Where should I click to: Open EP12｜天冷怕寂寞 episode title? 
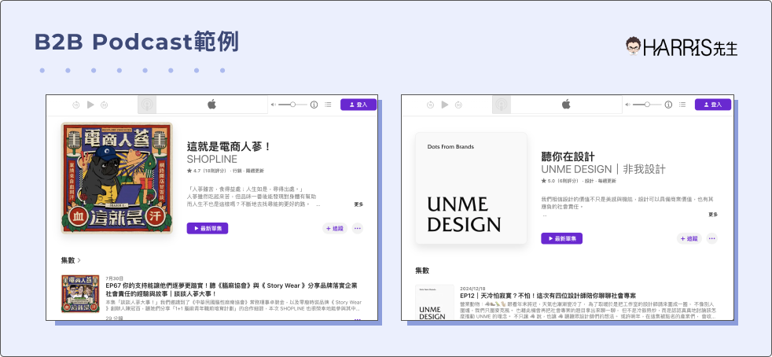(548, 296)
